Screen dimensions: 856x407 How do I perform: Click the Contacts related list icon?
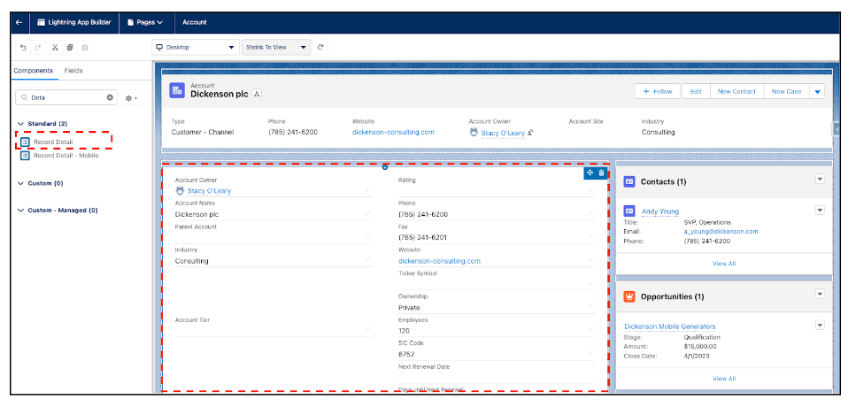629,181
